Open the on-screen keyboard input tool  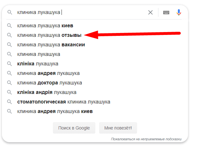pos(166,12)
